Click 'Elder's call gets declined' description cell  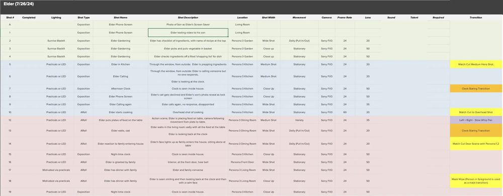(188, 96)
